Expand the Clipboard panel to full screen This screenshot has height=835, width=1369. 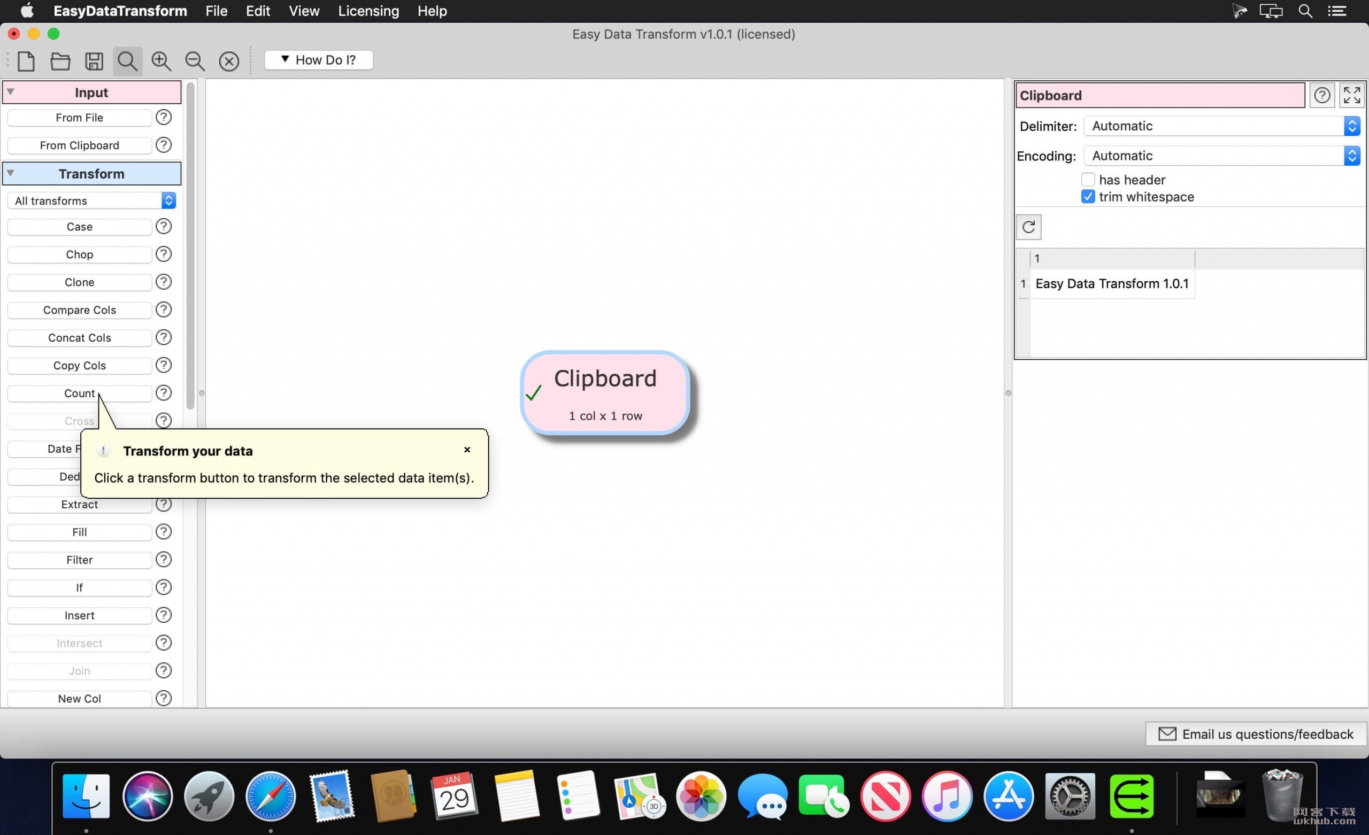click(x=1351, y=95)
